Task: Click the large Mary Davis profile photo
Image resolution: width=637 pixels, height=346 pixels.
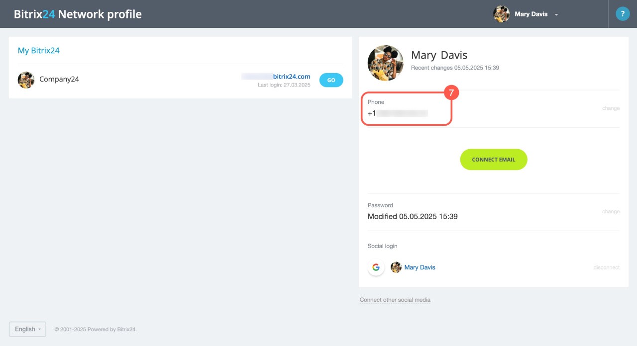Action: point(385,63)
